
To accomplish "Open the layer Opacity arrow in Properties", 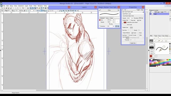I will (x=132, y=18).
